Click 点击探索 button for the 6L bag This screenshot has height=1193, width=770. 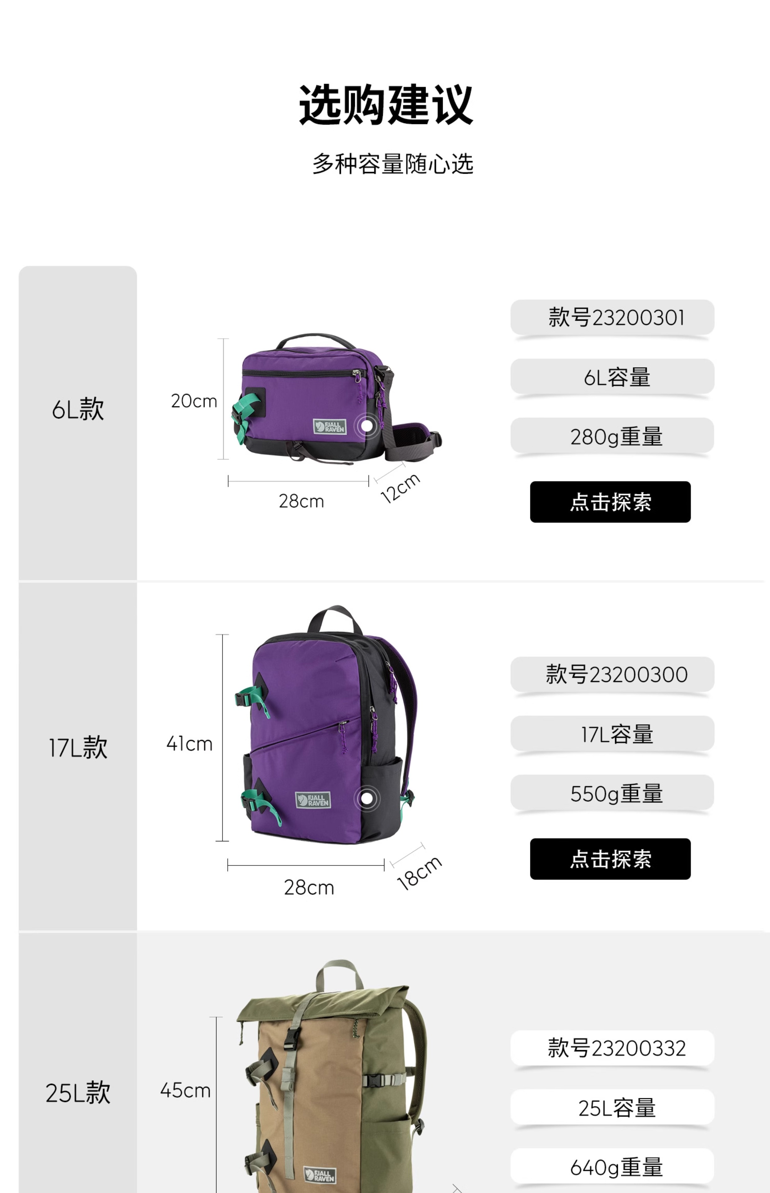coord(610,502)
